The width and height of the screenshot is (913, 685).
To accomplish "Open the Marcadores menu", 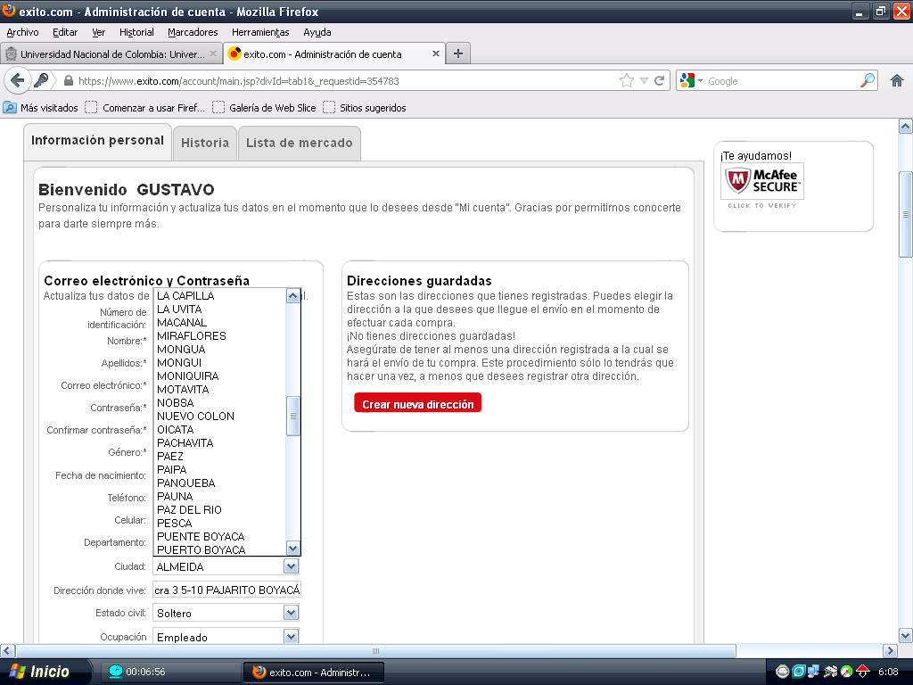I will click(x=193, y=32).
